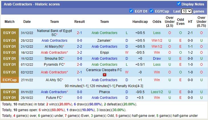
Task: Uncheck the EGY D1 filter checkbox
Action: click(131, 11)
